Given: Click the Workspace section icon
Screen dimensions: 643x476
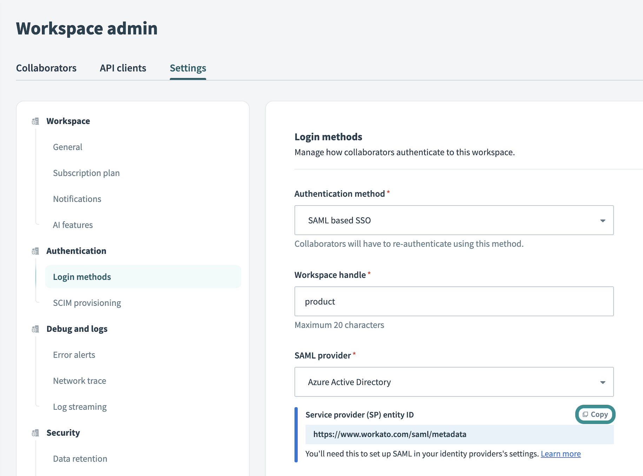Looking at the screenshot, I should 35,121.
